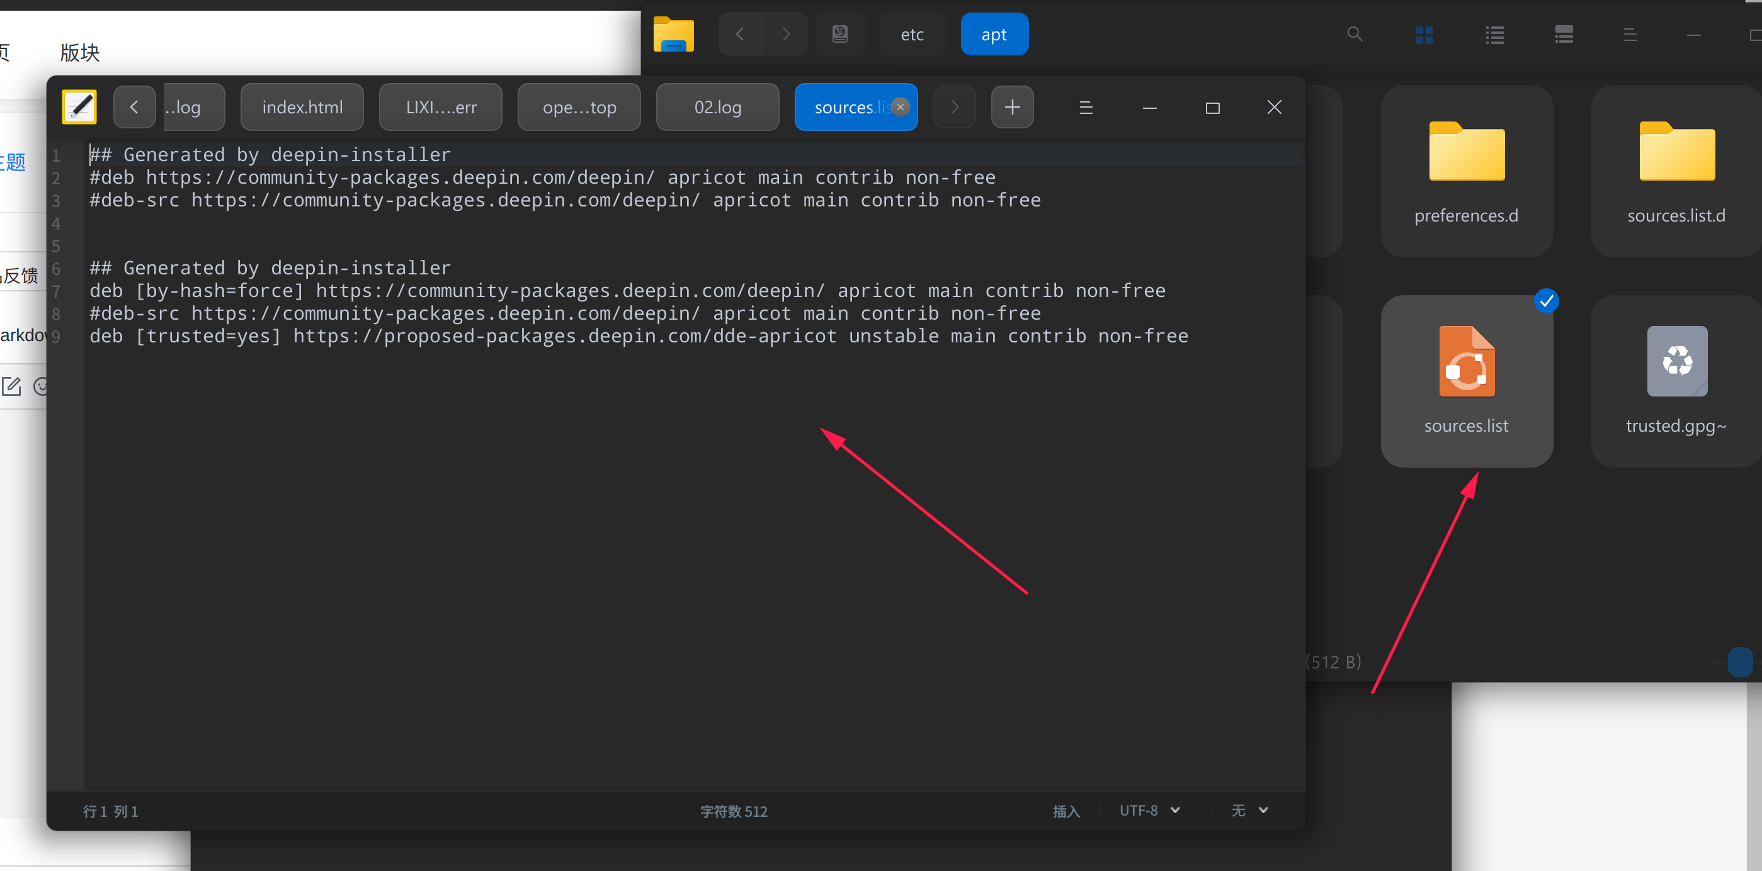The height and width of the screenshot is (871, 1762).
Task: Click the disk root icon in the breadcrumb
Action: coord(840,34)
